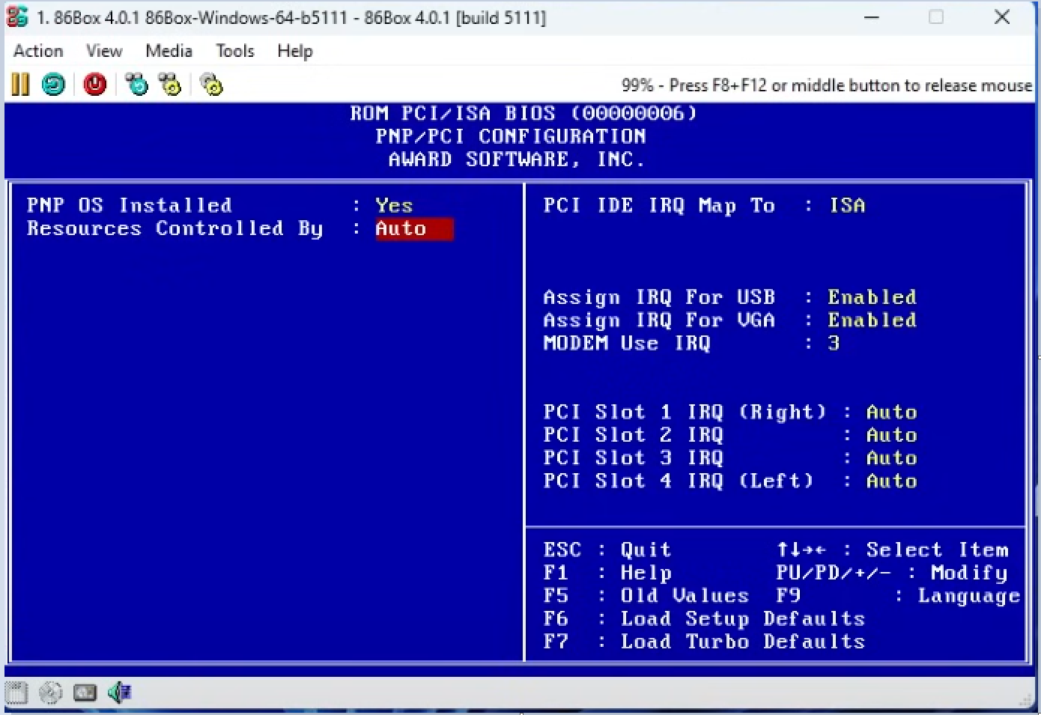1041x715 pixels.
Task: Open the Media menu
Action: [169, 51]
